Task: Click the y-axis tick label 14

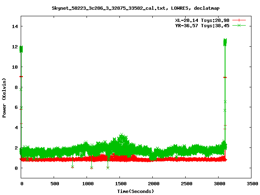Action: pos(15,26)
